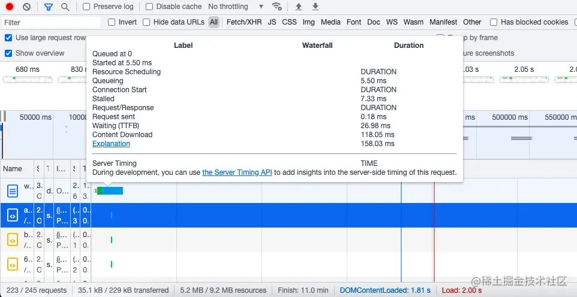Open the No throttling dropdown
Image resolution: width=577 pixels, height=297 pixels.
(x=236, y=7)
